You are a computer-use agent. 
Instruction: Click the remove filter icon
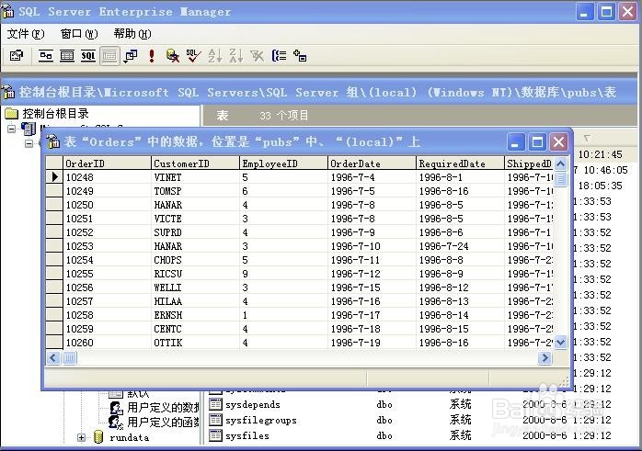(258, 56)
